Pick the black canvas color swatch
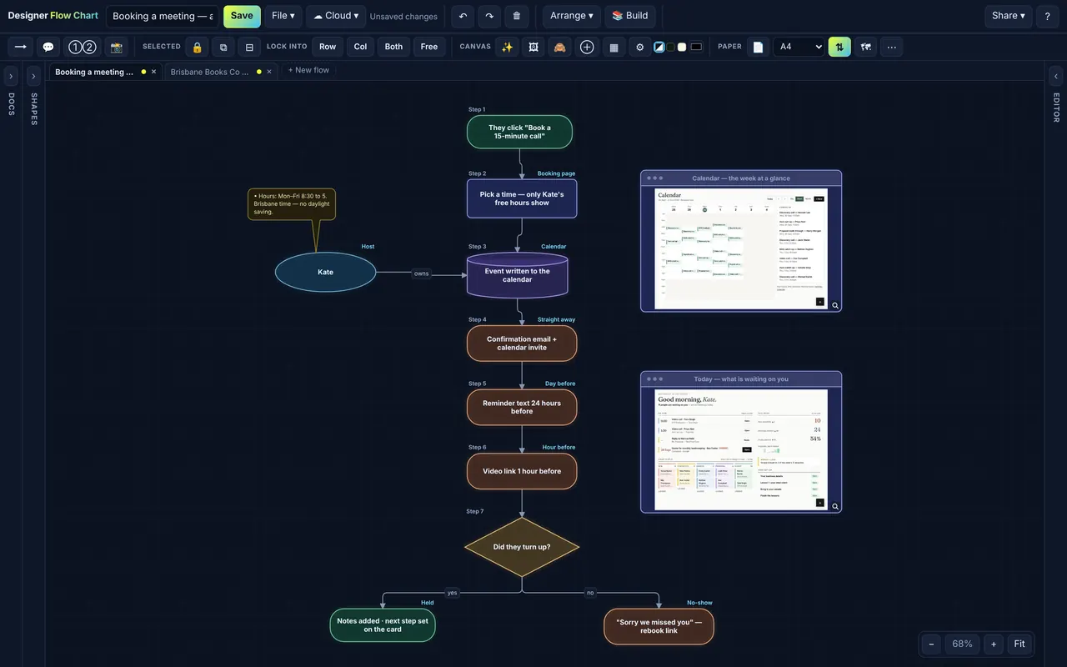 tap(696, 47)
